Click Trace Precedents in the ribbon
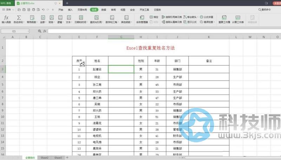 coord(172,17)
